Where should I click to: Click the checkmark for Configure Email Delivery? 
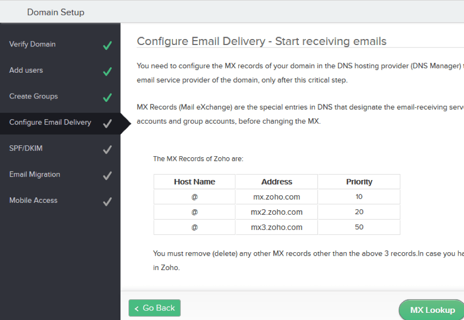pyautogui.click(x=107, y=122)
